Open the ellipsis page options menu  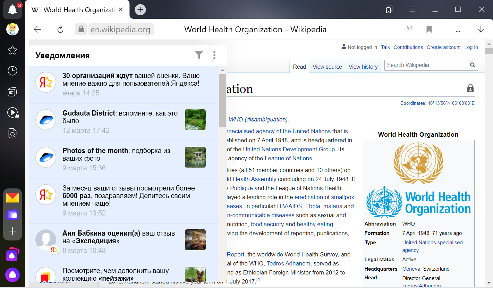(x=458, y=31)
